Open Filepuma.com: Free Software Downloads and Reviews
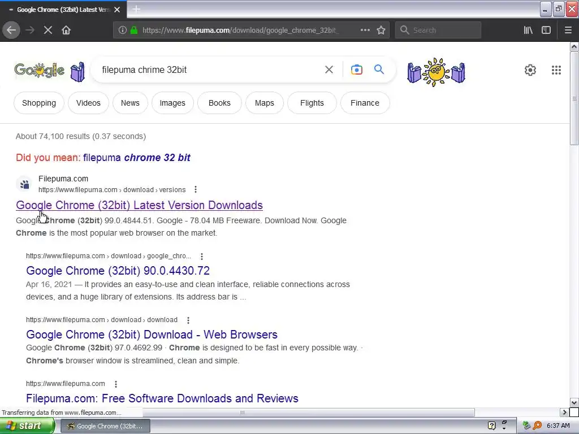 162,398
